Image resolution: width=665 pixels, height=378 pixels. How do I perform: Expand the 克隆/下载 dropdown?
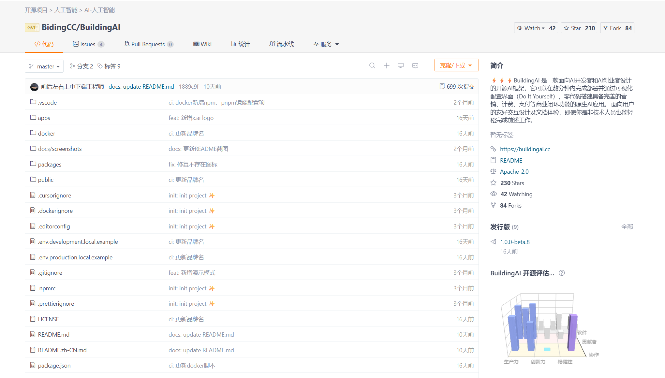pyautogui.click(x=456, y=65)
